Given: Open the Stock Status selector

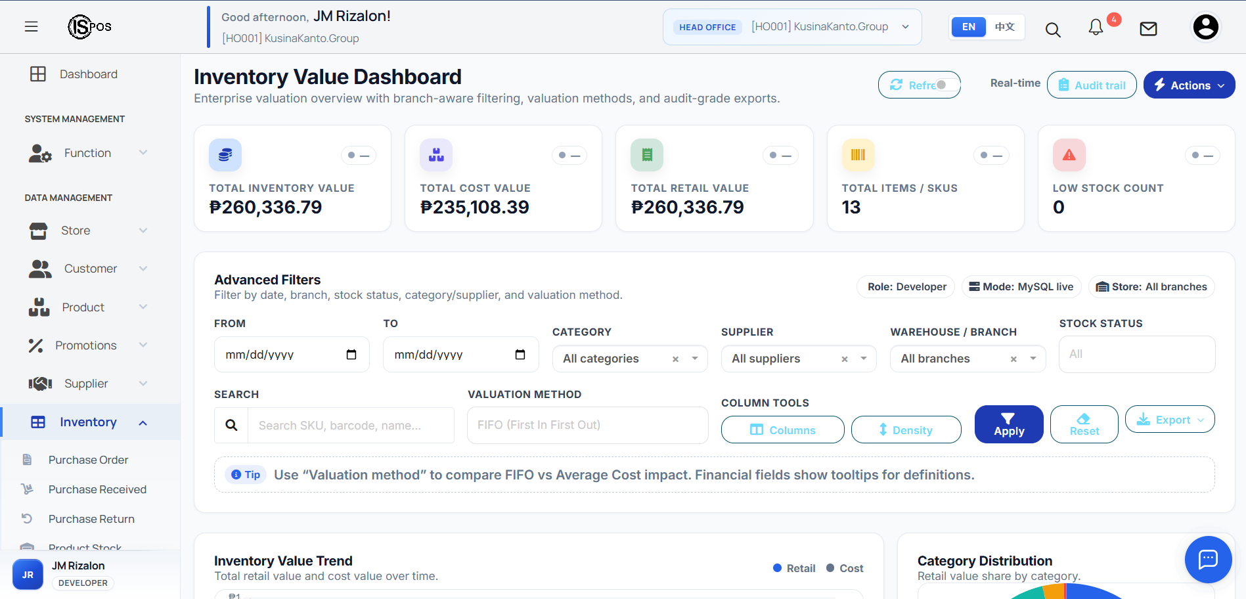Looking at the screenshot, I should 1137,354.
